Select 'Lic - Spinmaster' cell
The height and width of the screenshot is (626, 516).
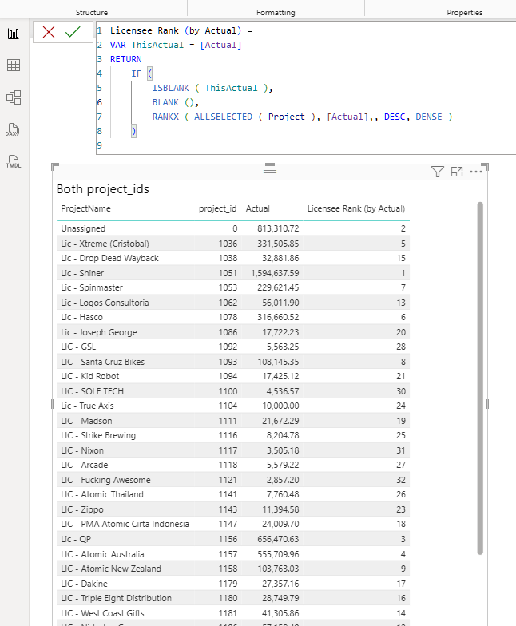(x=91, y=287)
